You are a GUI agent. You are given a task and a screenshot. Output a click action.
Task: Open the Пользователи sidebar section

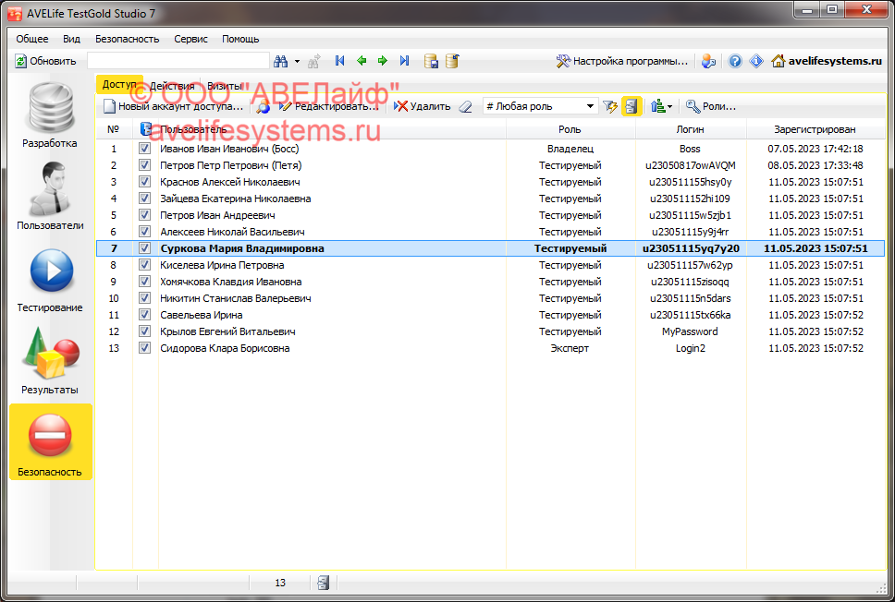point(50,196)
